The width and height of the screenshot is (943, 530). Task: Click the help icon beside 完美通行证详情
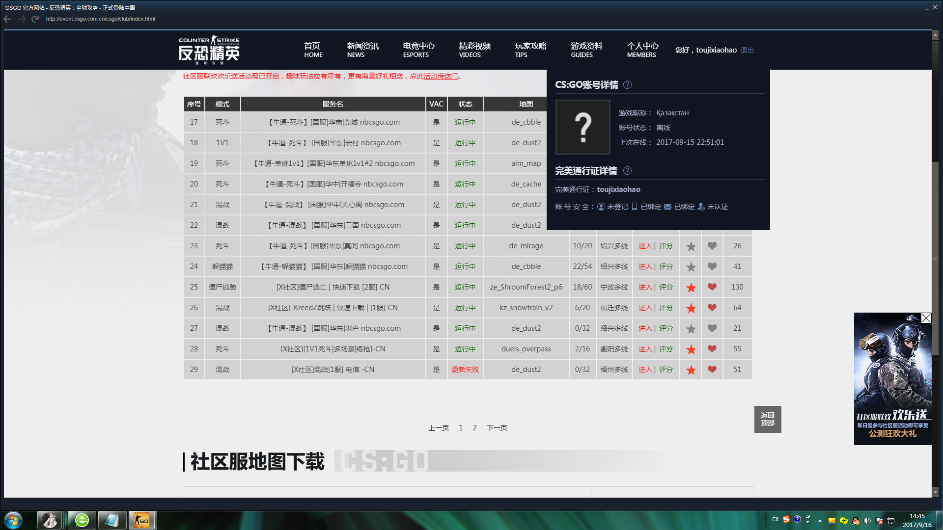627,171
